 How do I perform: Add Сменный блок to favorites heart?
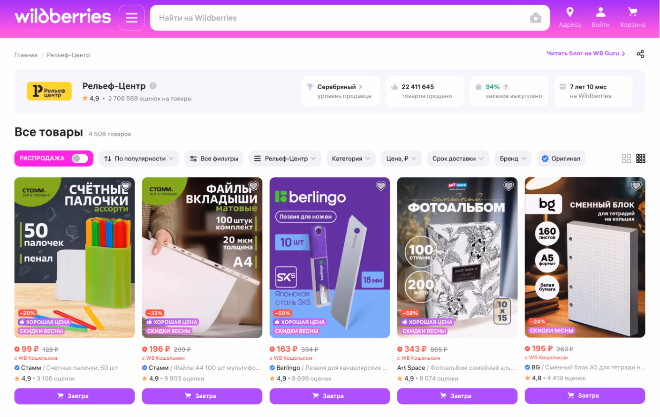636,186
